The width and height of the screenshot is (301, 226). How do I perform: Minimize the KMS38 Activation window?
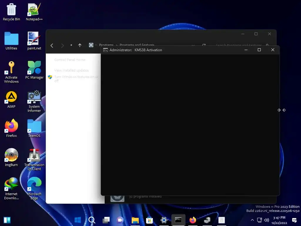coord(246,50)
